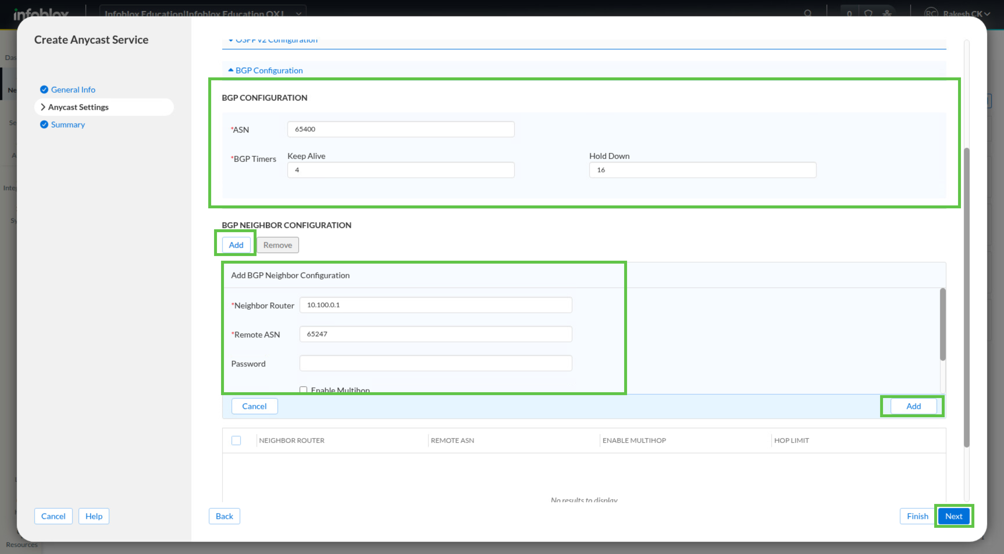
Task: Click the Remote ASN column header
Action: [x=452, y=441]
